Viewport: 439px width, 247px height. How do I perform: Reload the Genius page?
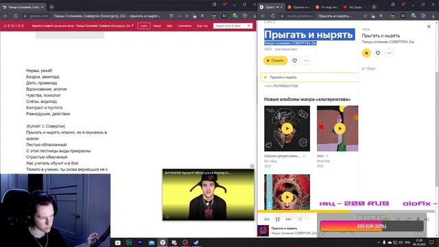point(16,16)
